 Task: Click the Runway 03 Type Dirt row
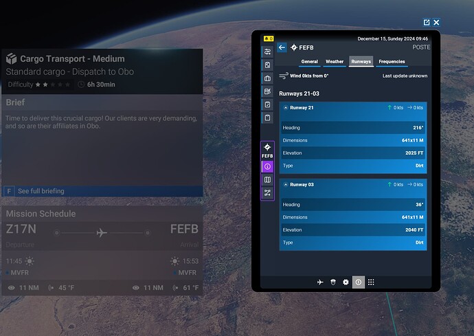pyautogui.click(x=353, y=243)
